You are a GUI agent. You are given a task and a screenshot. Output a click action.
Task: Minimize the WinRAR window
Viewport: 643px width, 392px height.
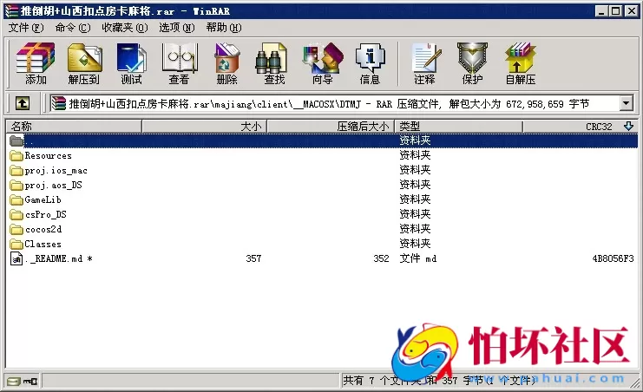601,11
